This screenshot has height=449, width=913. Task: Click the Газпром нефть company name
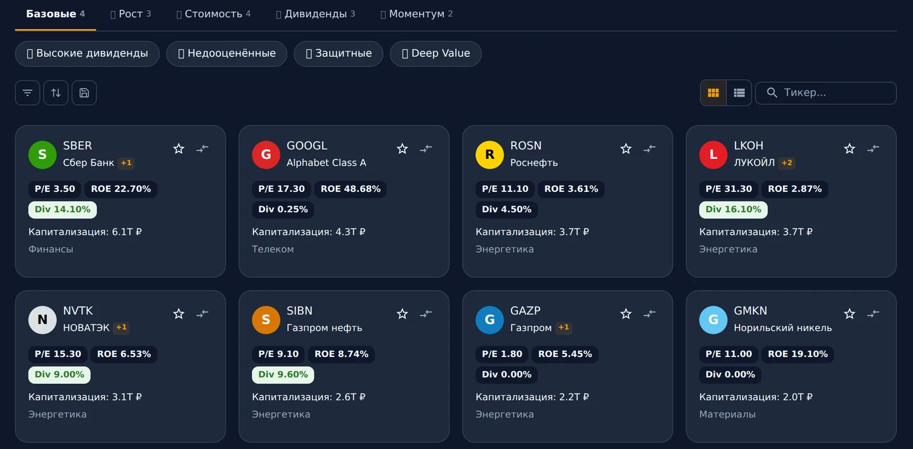click(x=325, y=328)
